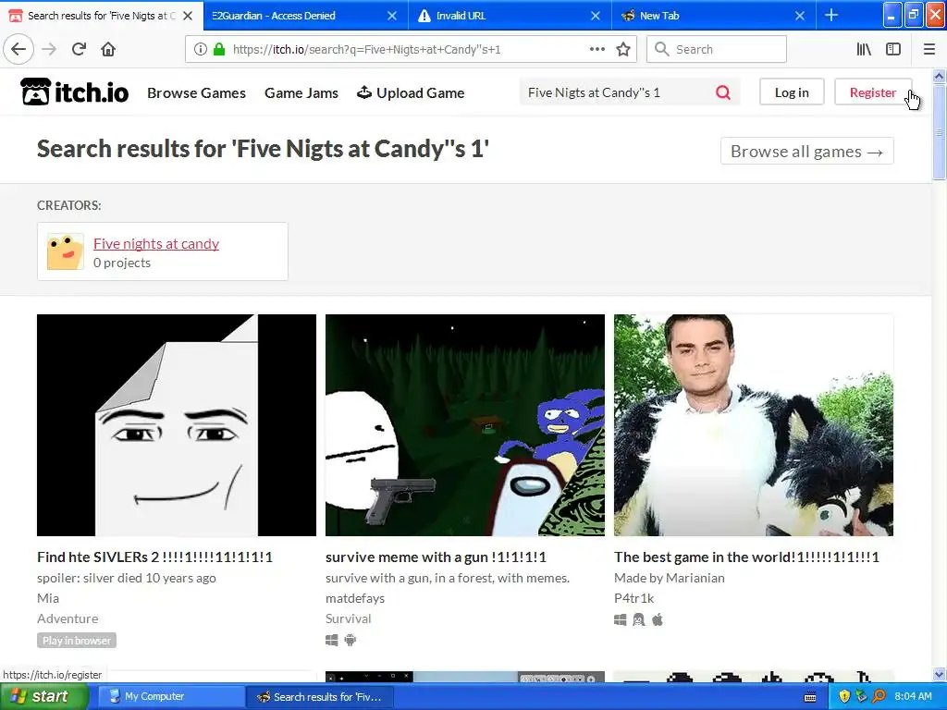Click the itch.io logo

point(74,92)
